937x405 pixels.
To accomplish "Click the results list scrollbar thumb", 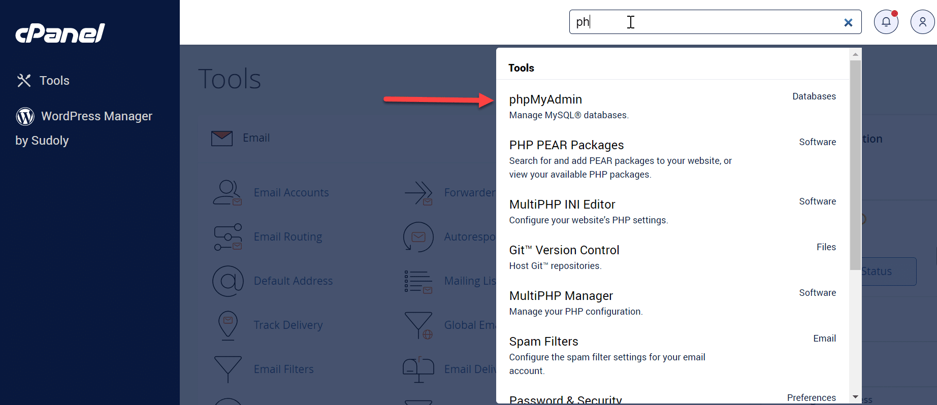I will pyautogui.click(x=855, y=165).
